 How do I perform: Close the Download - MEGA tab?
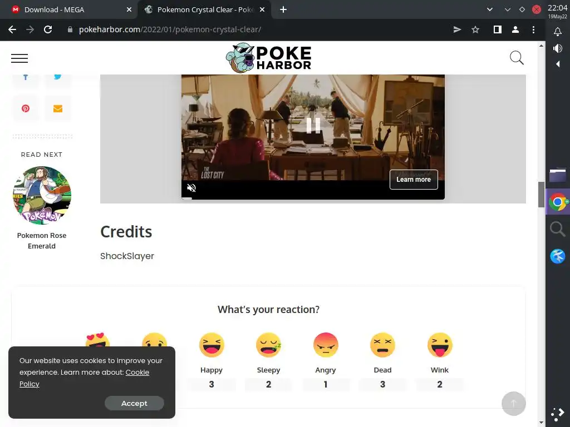point(129,10)
